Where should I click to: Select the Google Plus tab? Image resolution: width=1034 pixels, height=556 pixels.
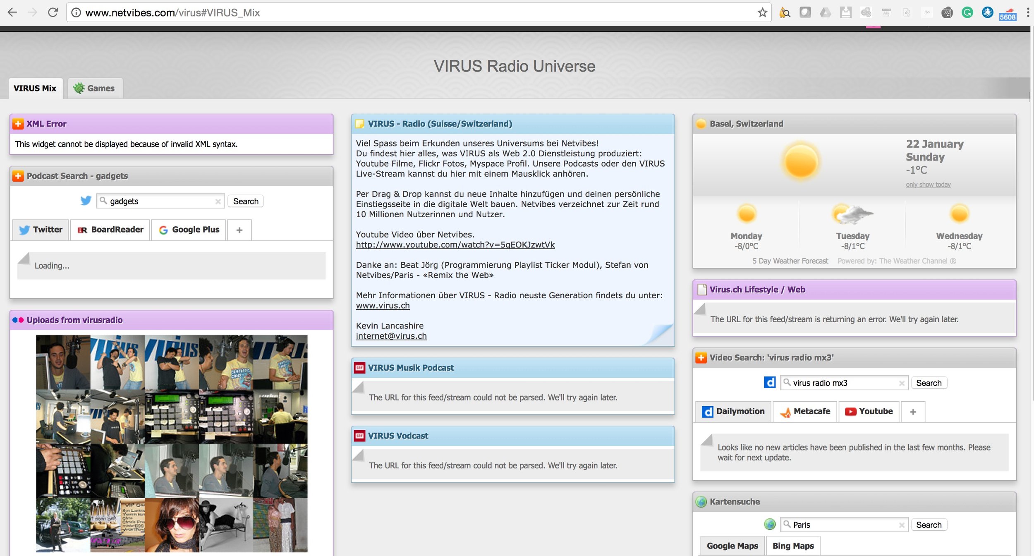point(189,230)
